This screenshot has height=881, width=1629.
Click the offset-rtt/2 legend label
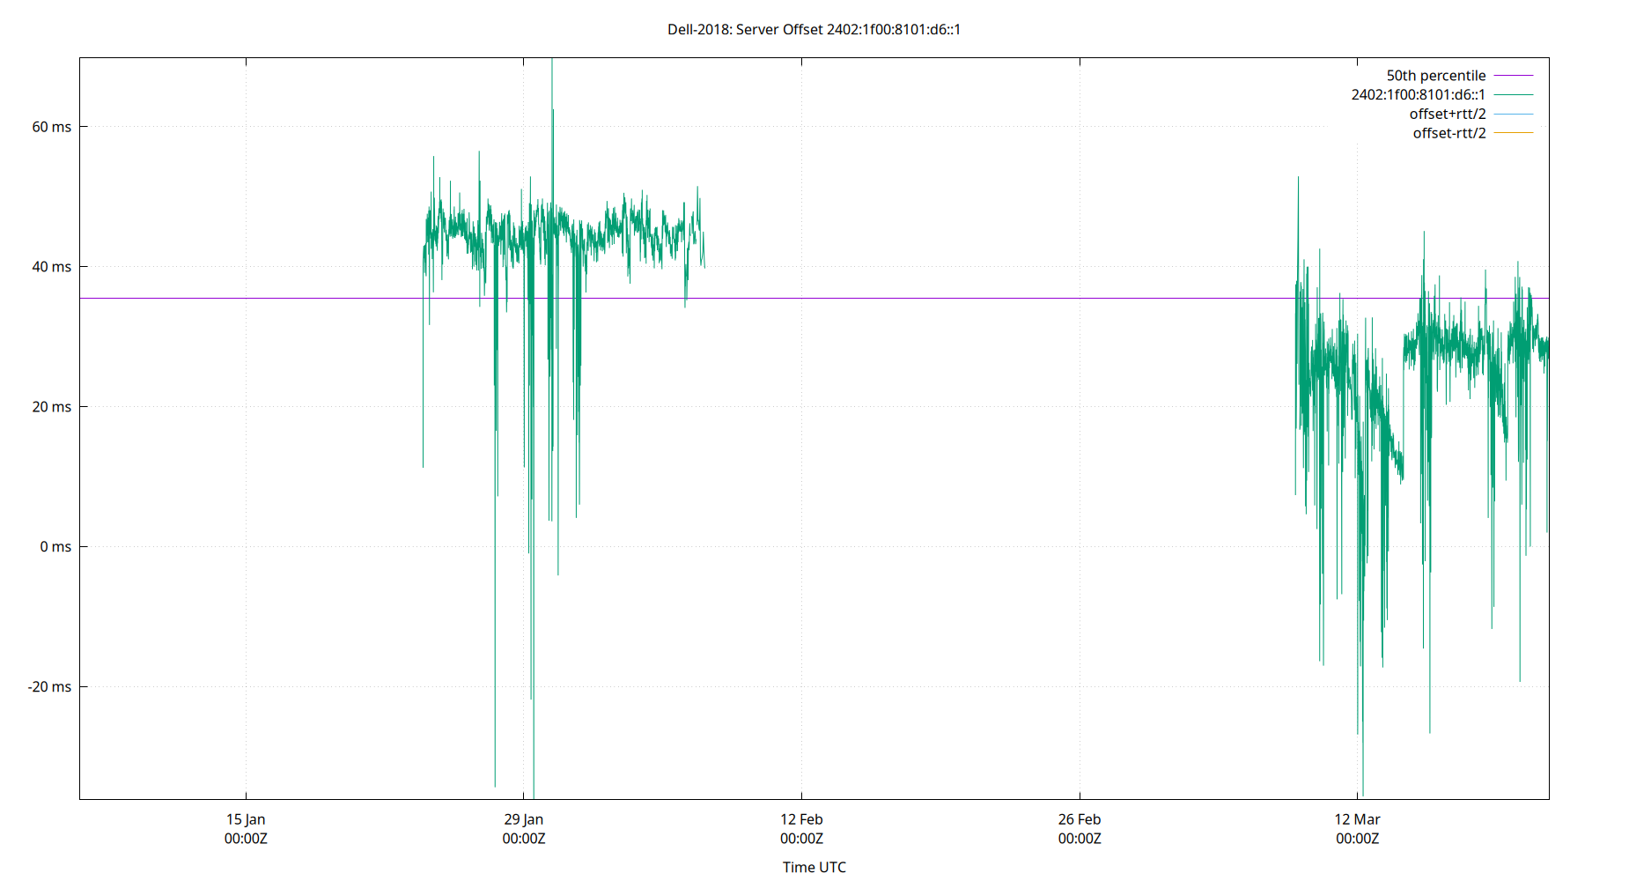coord(1448,132)
